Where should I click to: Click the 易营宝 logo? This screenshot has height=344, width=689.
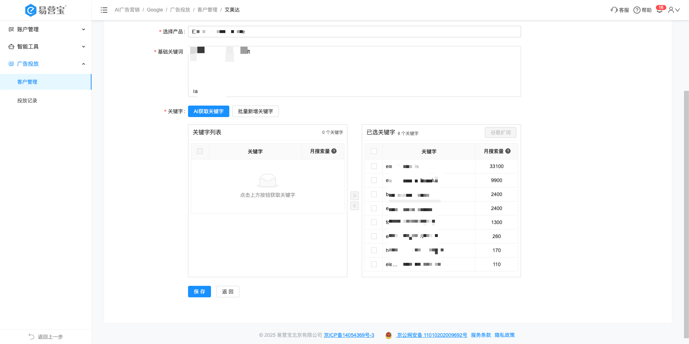click(x=45, y=10)
